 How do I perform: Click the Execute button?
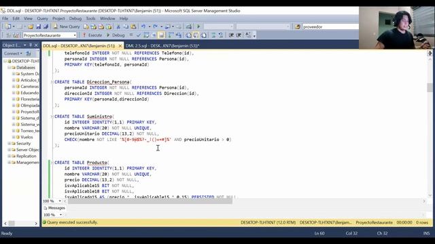click(92, 35)
